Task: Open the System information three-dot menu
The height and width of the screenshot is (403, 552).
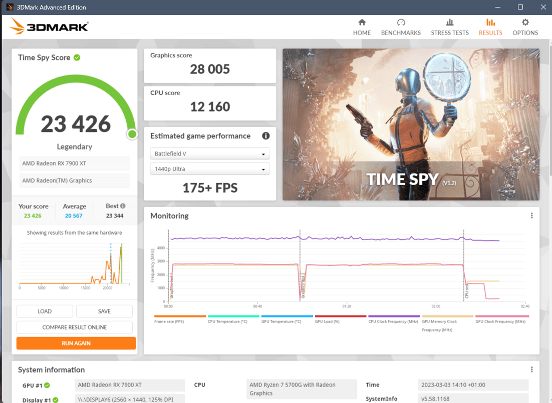Action: (x=531, y=369)
